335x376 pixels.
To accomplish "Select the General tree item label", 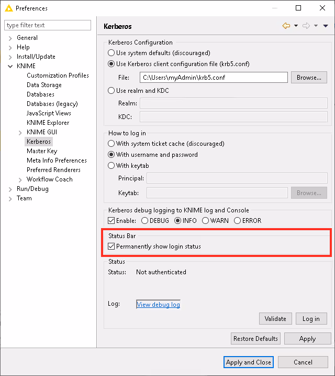I will (x=27, y=38).
